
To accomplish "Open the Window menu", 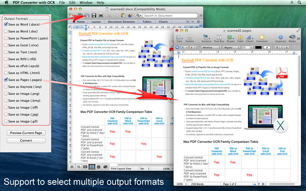I will point(86,3).
